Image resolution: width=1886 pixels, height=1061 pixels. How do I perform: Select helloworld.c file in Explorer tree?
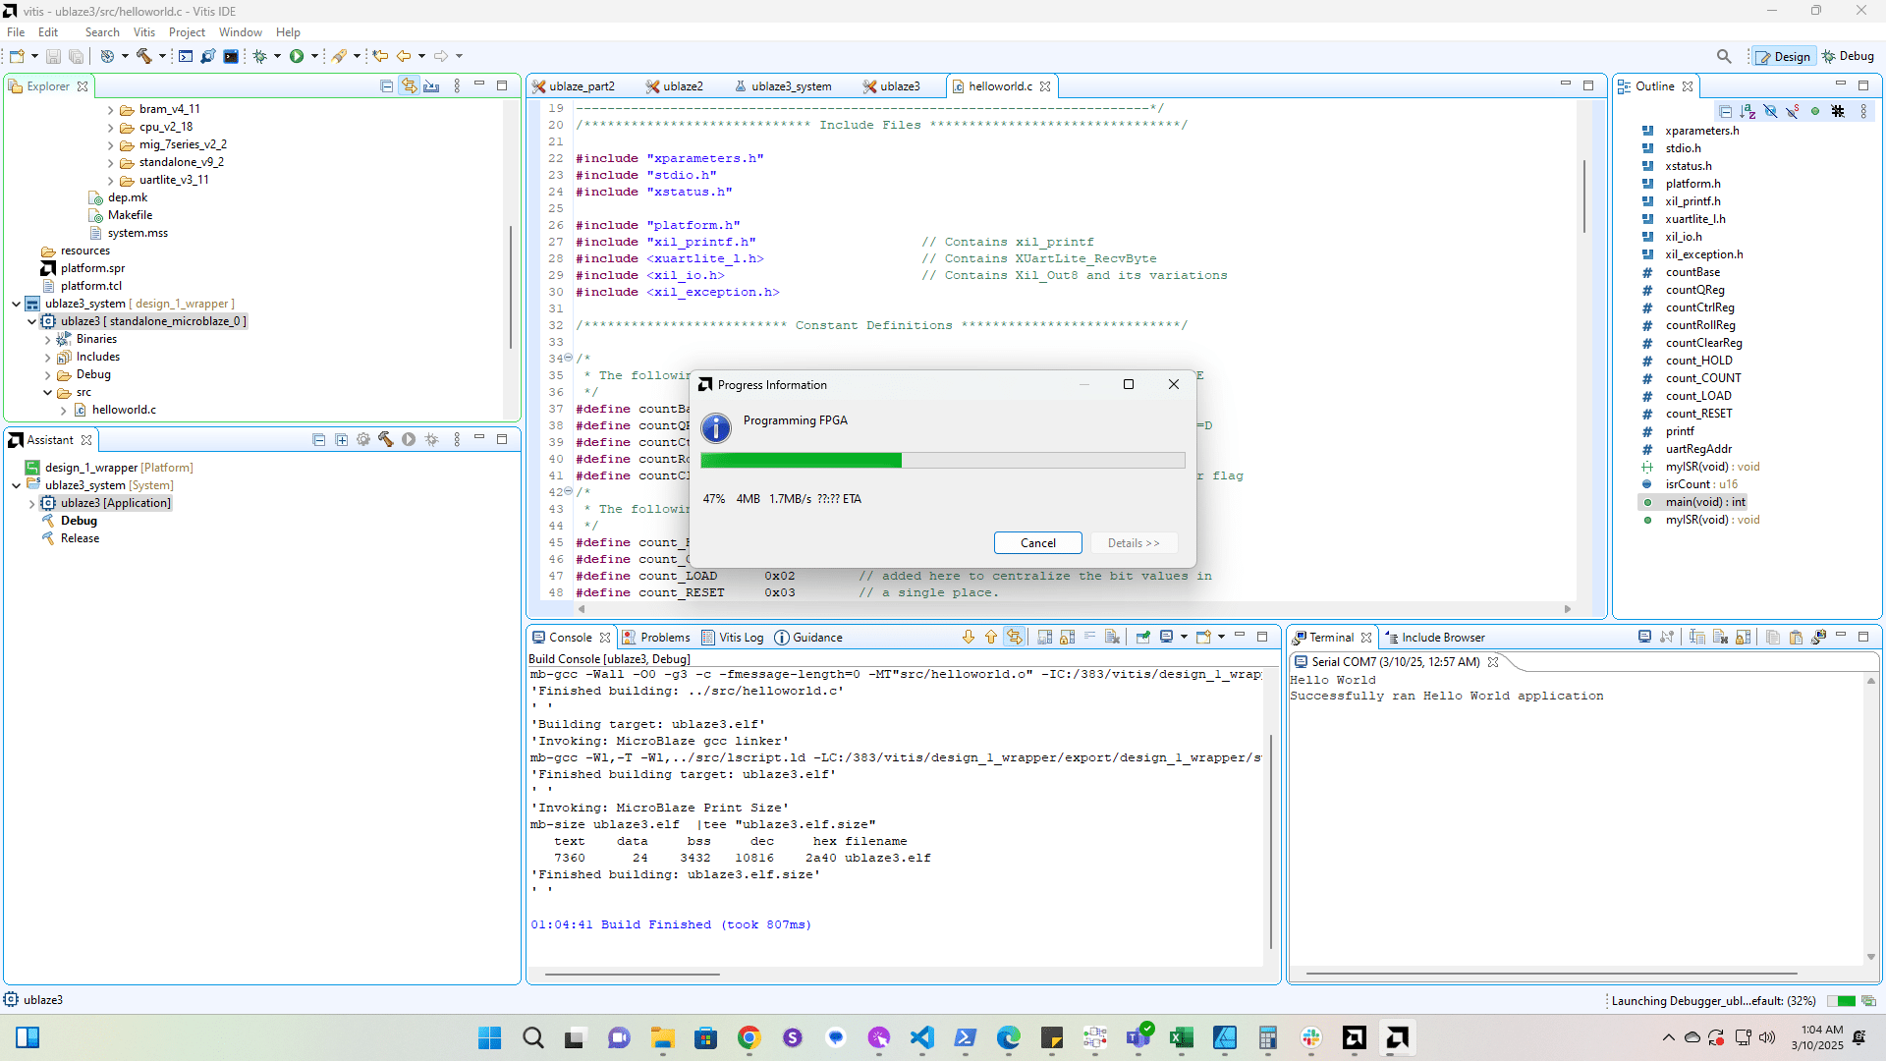tap(124, 410)
